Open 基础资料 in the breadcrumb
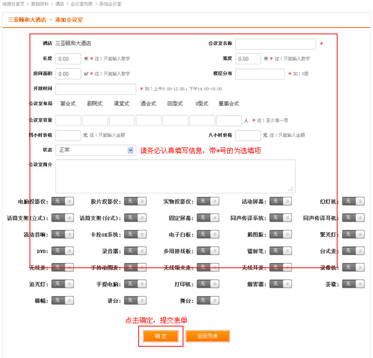The width and height of the screenshot is (373, 358). click(40, 4)
